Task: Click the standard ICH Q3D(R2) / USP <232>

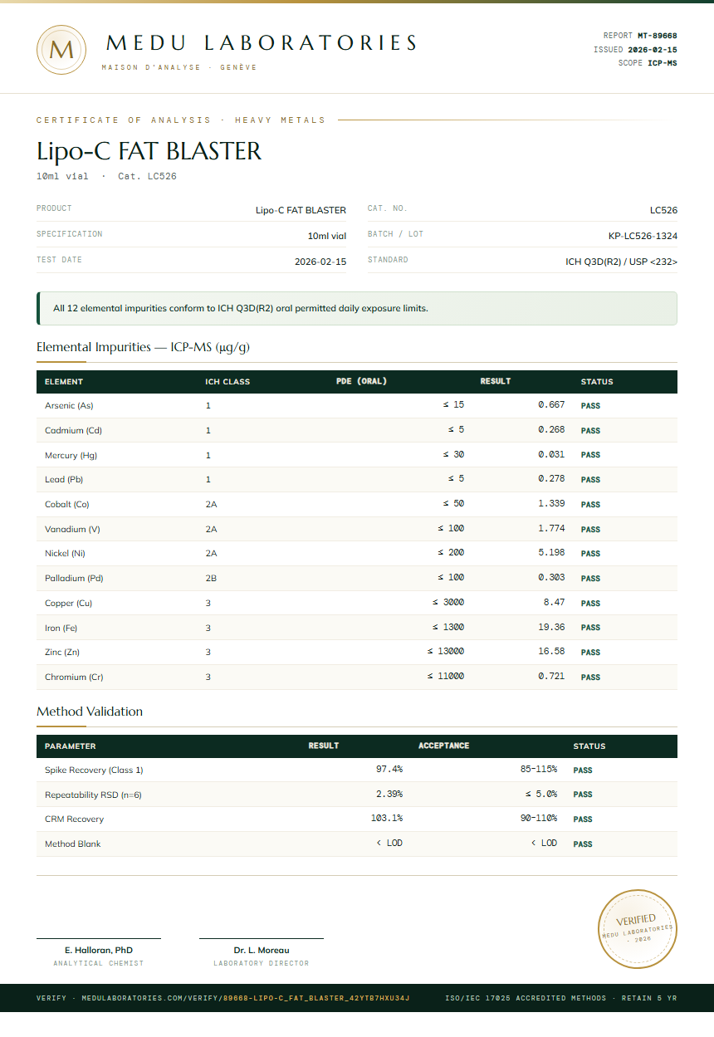Action: [x=621, y=262]
